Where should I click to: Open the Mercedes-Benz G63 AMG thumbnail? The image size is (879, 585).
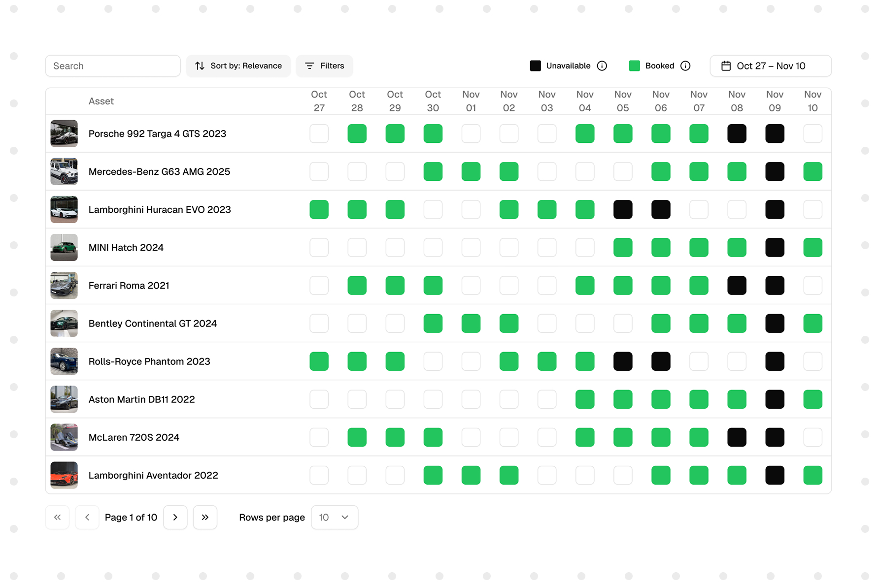64,171
